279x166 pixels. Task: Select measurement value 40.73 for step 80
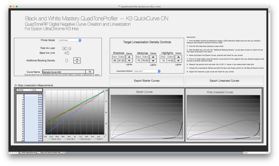[x=33, y=131]
